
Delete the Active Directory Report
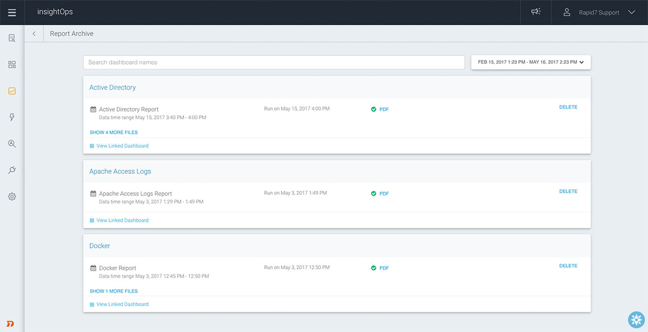coord(568,107)
